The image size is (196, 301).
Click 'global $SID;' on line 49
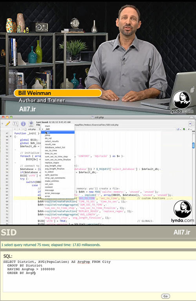(29, 140)
